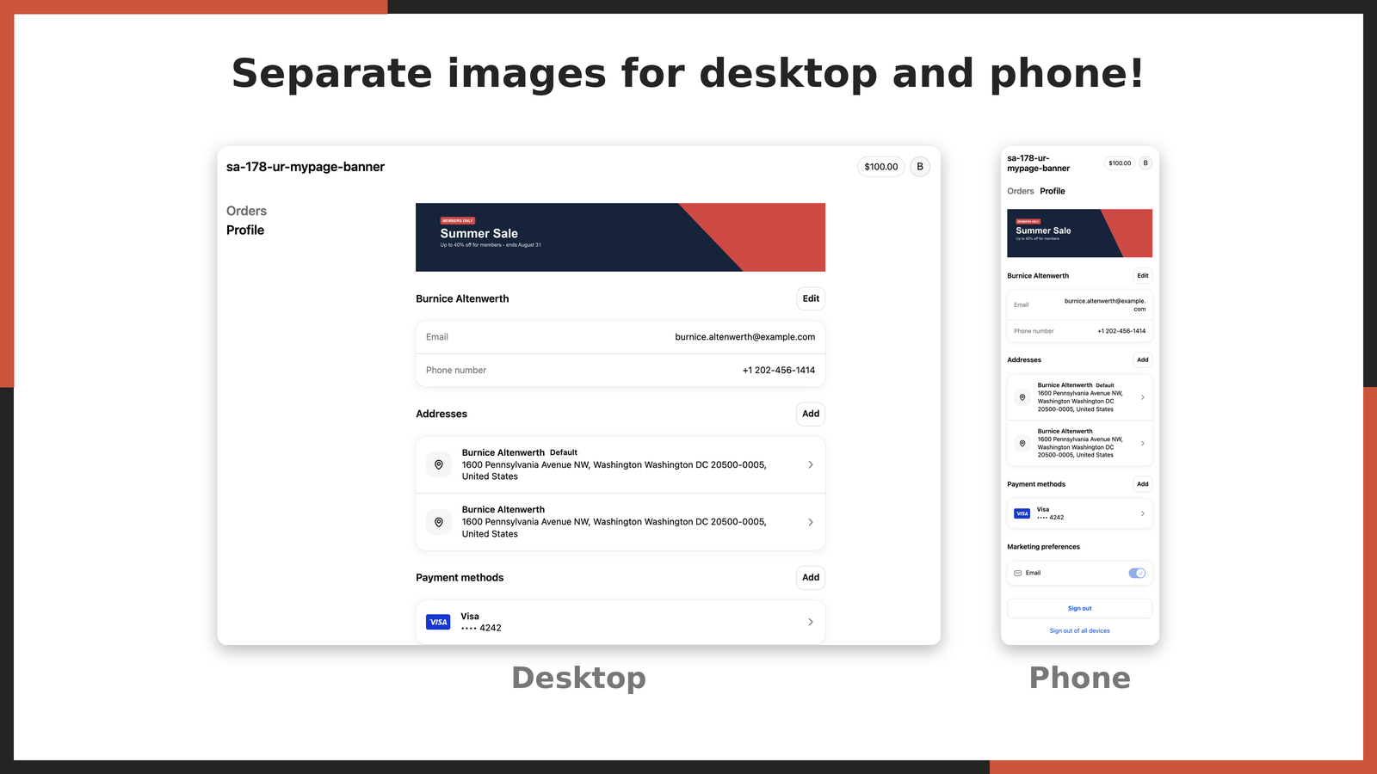Image resolution: width=1377 pixels, height=774 pixels.
Task: Click the Visa card logo on Phone
Action: pyautogui.click(x=1022, y=513)
